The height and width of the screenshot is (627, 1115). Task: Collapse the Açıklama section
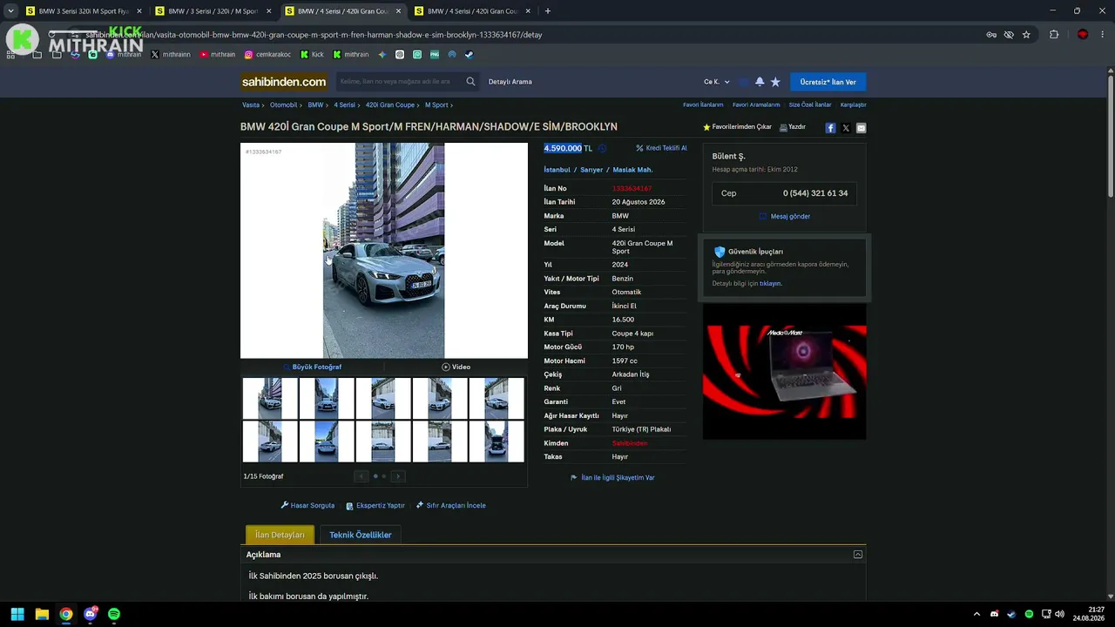pos(858,555)
